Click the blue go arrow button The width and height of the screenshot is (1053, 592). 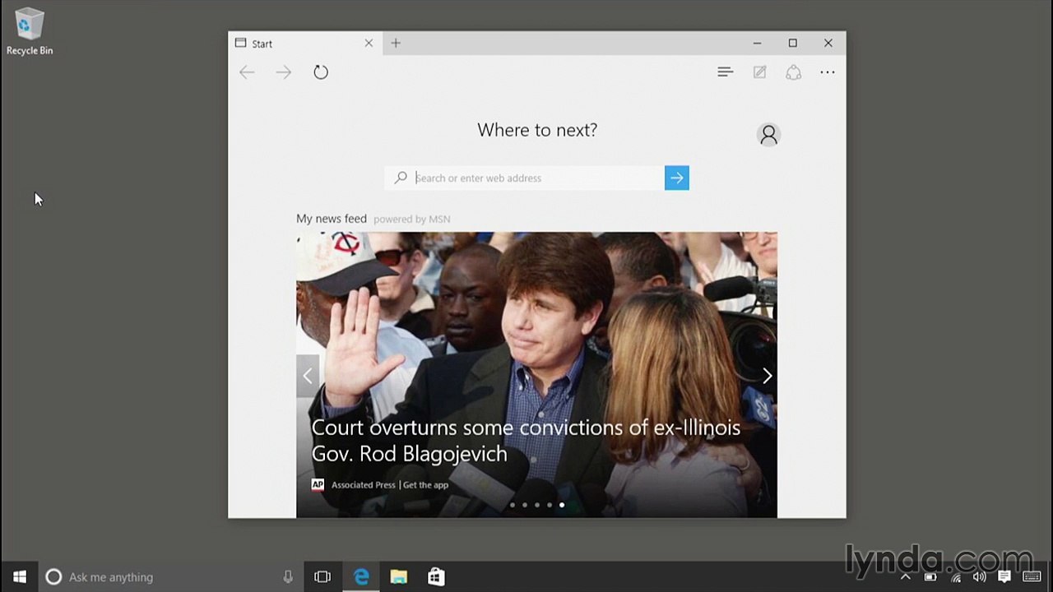coord(676,178)
